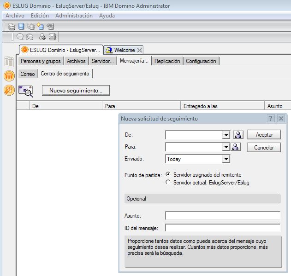
Task: Click the gray database copies toolbar icon
Action: click(x=31, y=27)
